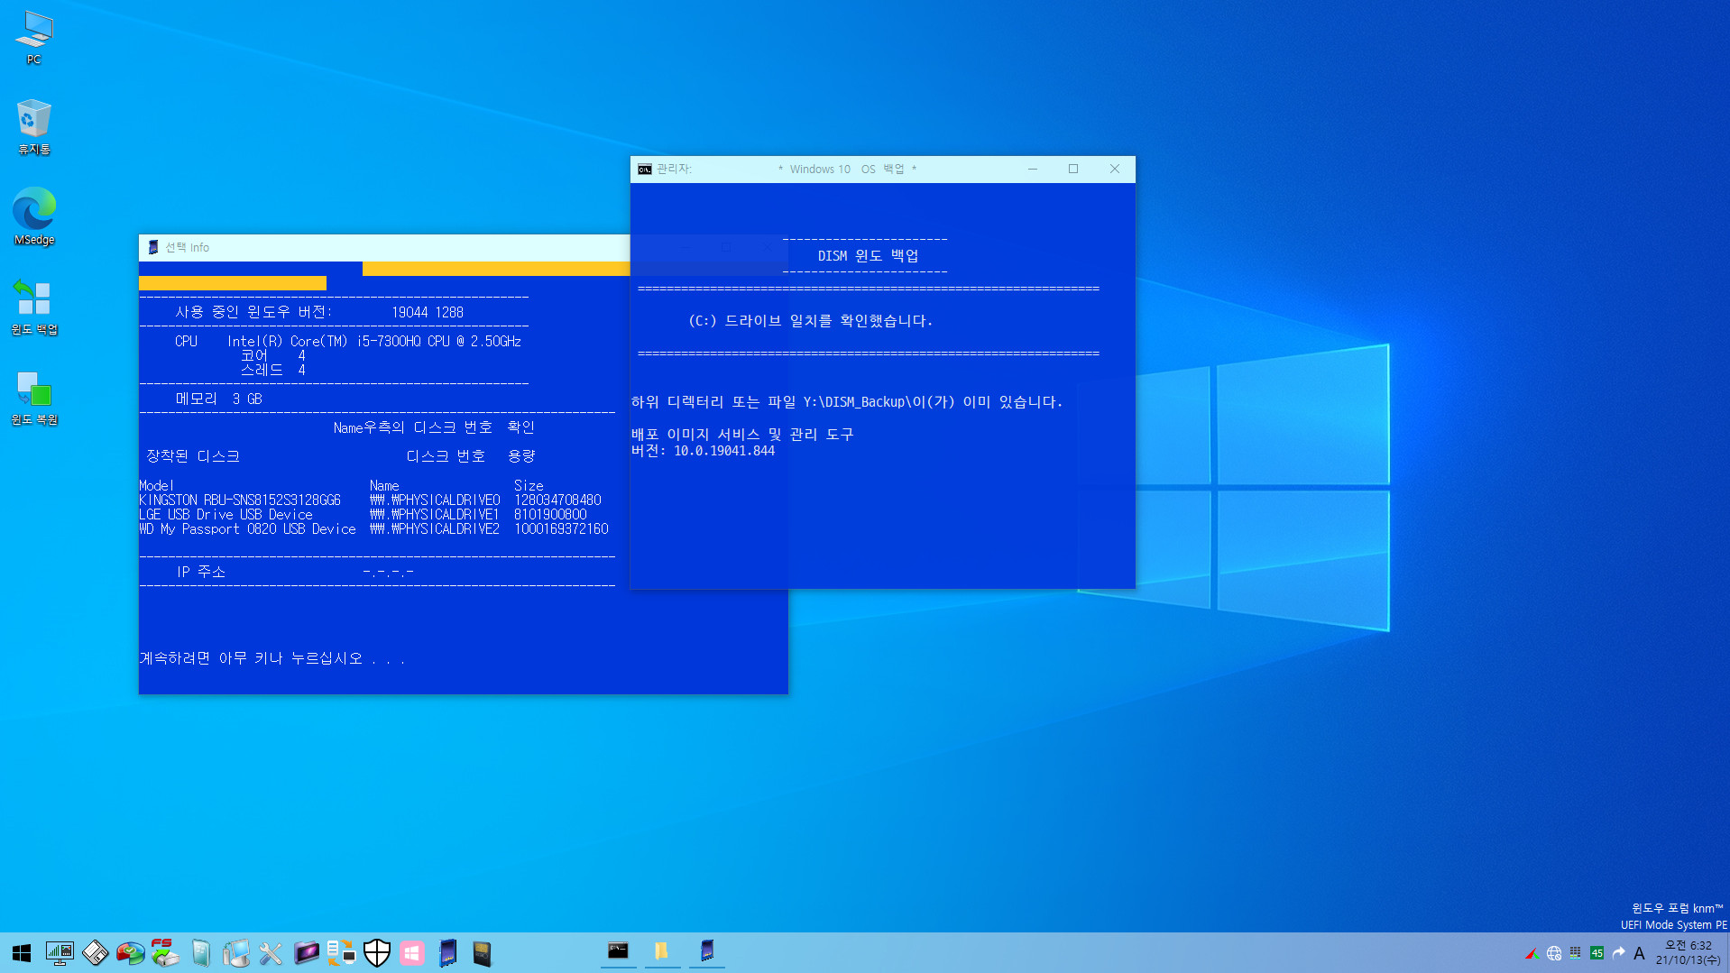
Task: Maximize the Windows 10 OS 백업 window
Action: (x=1073, y=170)
